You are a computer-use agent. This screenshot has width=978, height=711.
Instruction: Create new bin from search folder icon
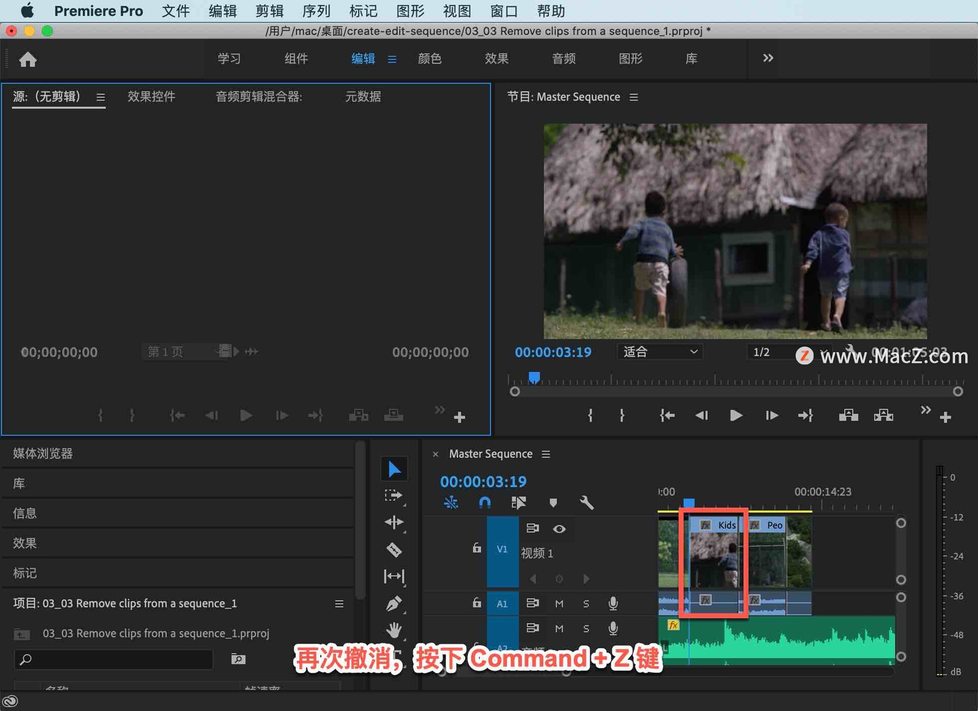pos(238,659)
